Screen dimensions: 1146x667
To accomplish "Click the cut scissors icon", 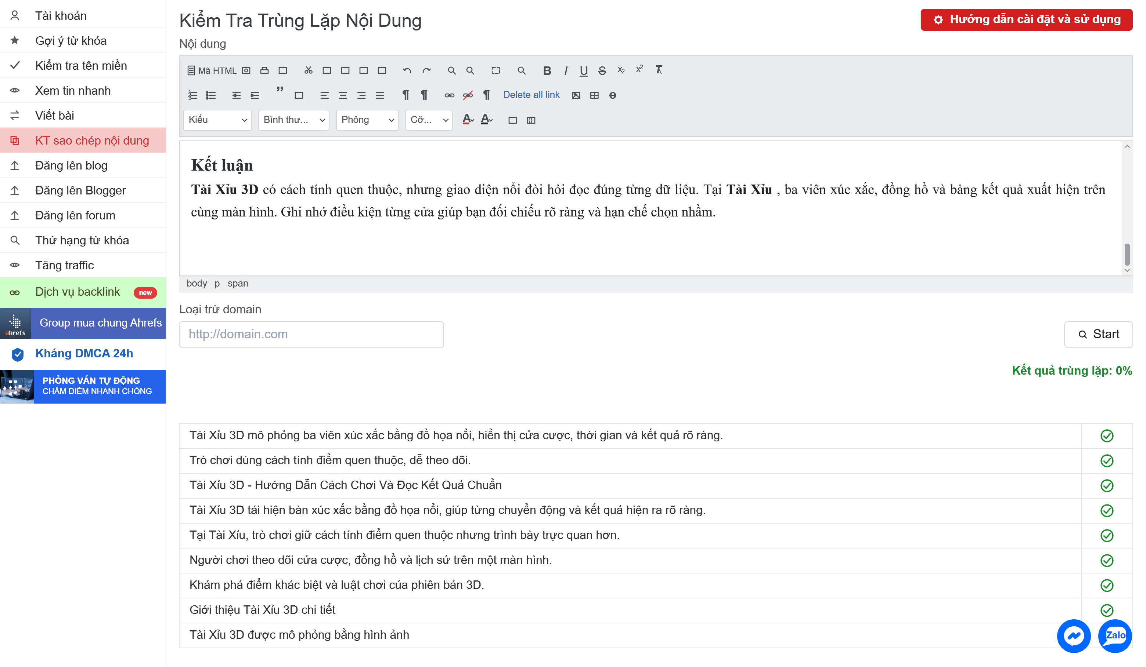I will click(308, 70).
